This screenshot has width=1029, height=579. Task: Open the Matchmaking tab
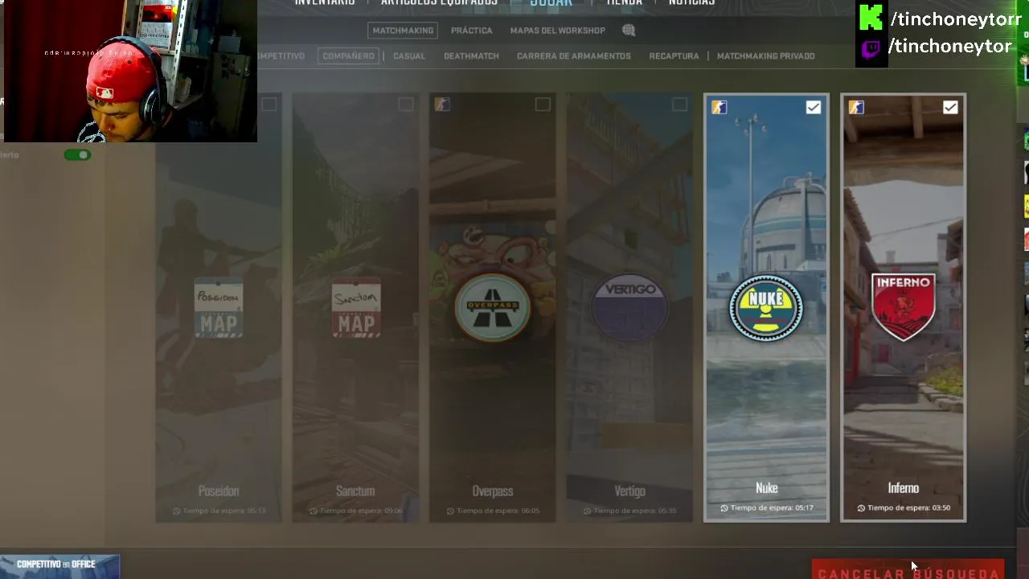pos(403,31)
